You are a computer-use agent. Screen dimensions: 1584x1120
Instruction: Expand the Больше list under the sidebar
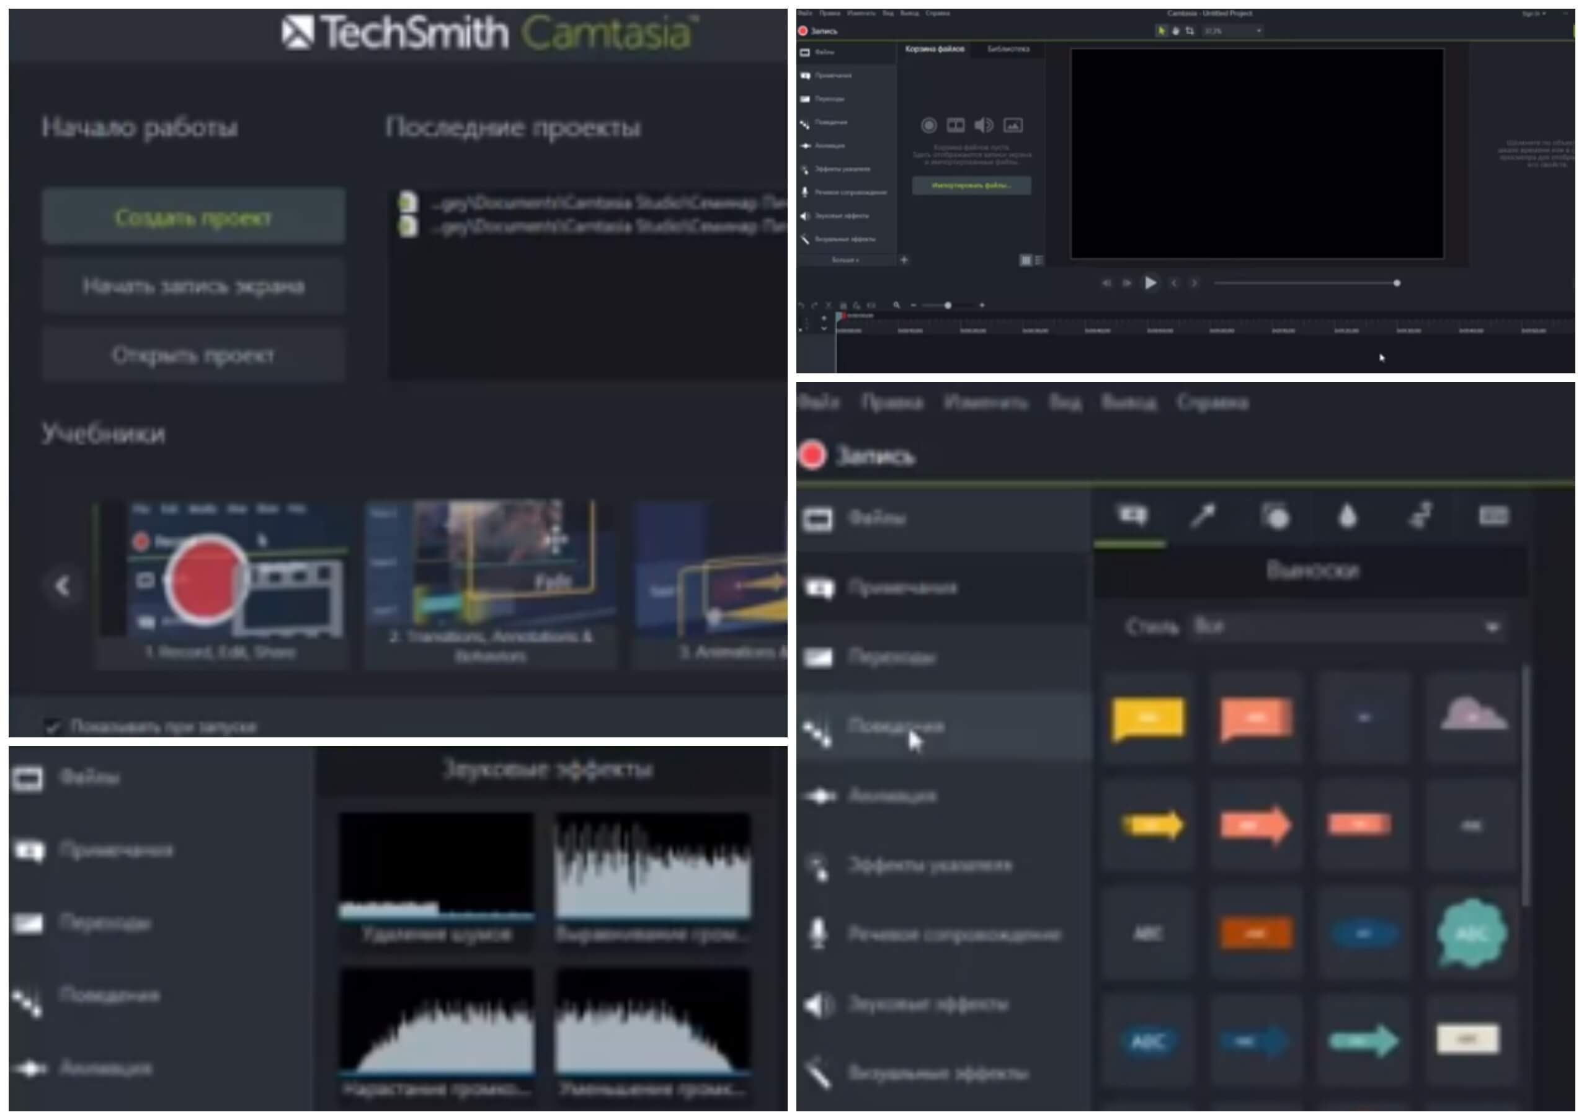(846, 260)
